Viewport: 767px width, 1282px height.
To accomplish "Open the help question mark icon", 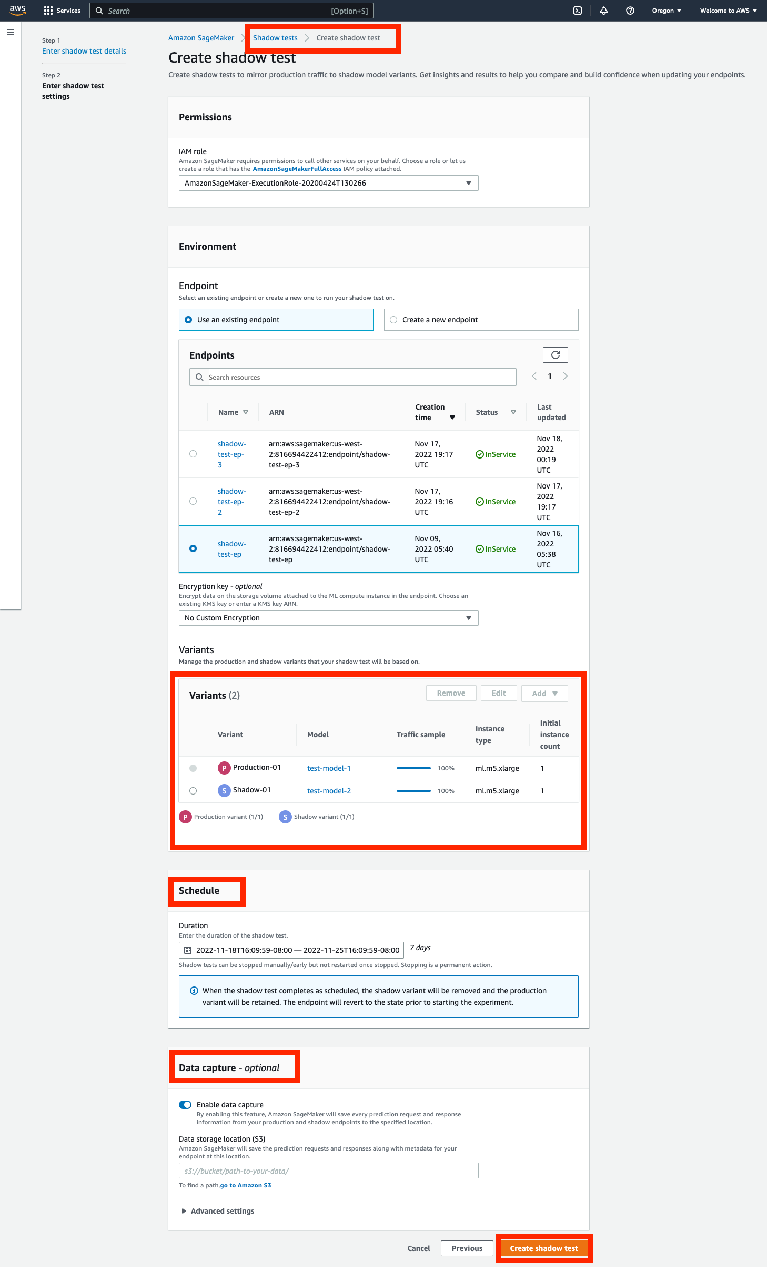I will (630, 11).
